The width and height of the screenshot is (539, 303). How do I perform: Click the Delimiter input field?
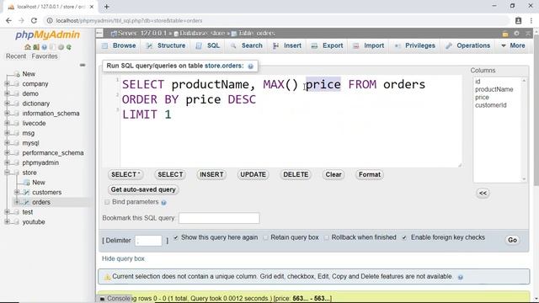click(x=148, y=241)
